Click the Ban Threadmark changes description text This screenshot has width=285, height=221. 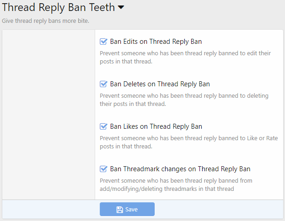click(x=176, y=184)
